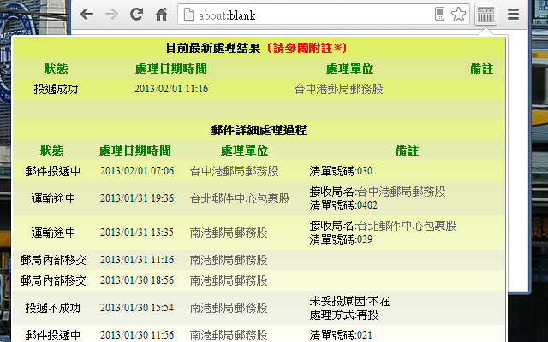The width and height of the screenshot is (548, 342).
Task: Click 處理單位 header in latest result table
Action: point(349,68)
